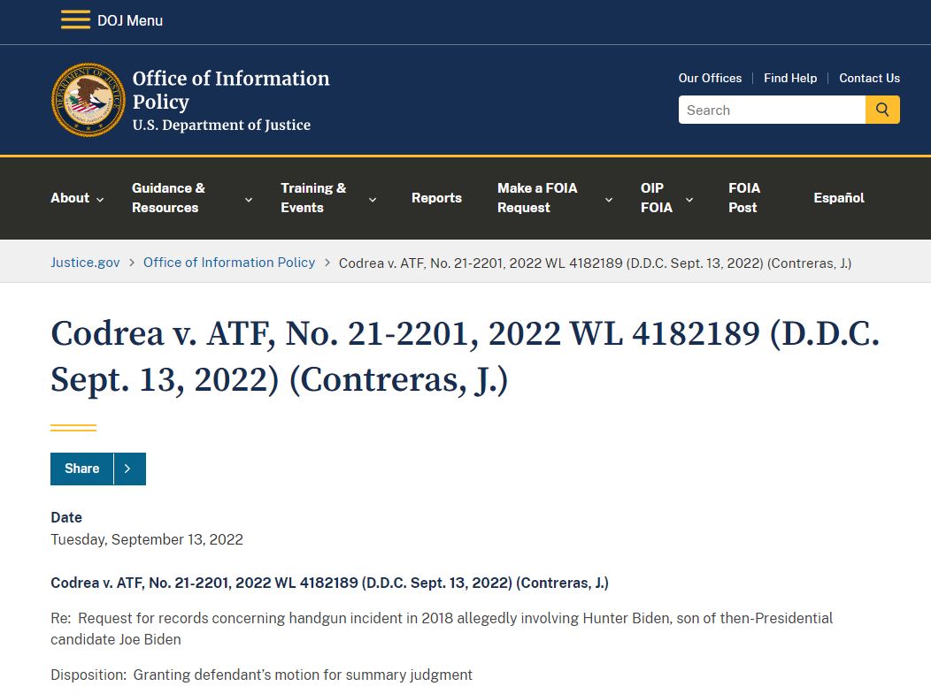The image size is (931, 694).
Task: Expand the OIP FOIA chevron
Action: 689,199
